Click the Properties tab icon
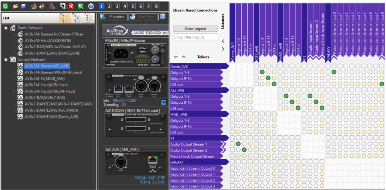Viewport: 386px width, 190px height. (103, 17)
